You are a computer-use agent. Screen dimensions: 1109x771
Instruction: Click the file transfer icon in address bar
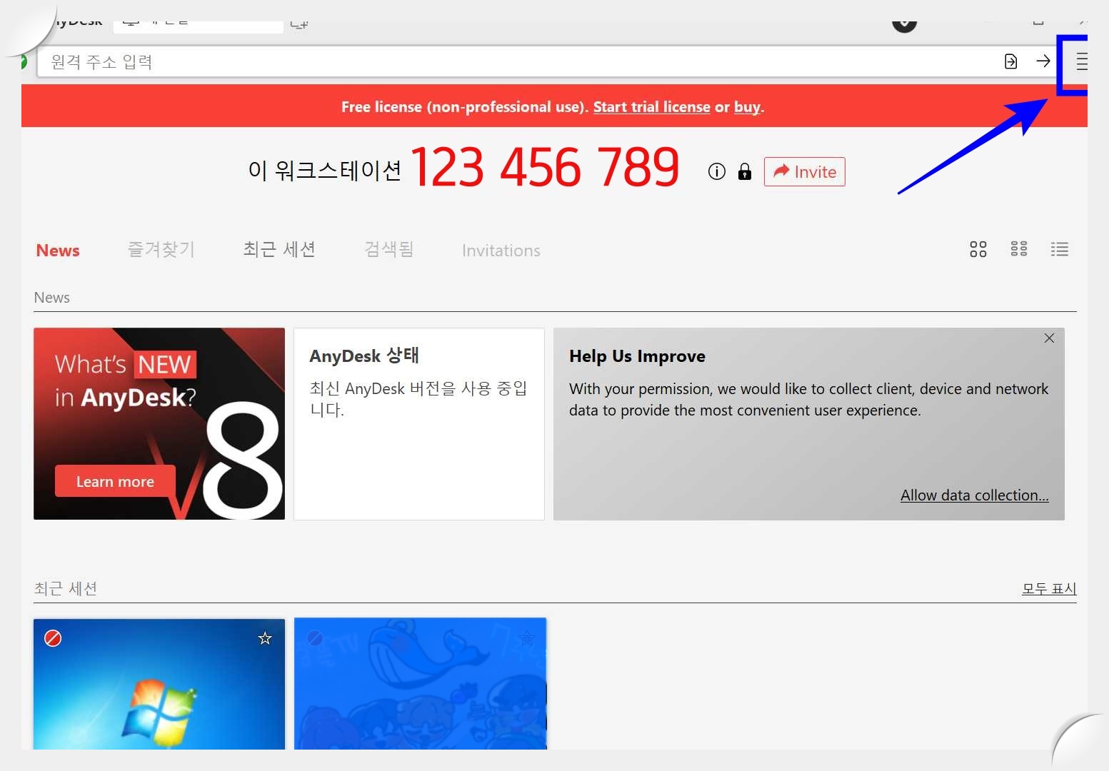pyautogui.click(x=1010, y=61)
